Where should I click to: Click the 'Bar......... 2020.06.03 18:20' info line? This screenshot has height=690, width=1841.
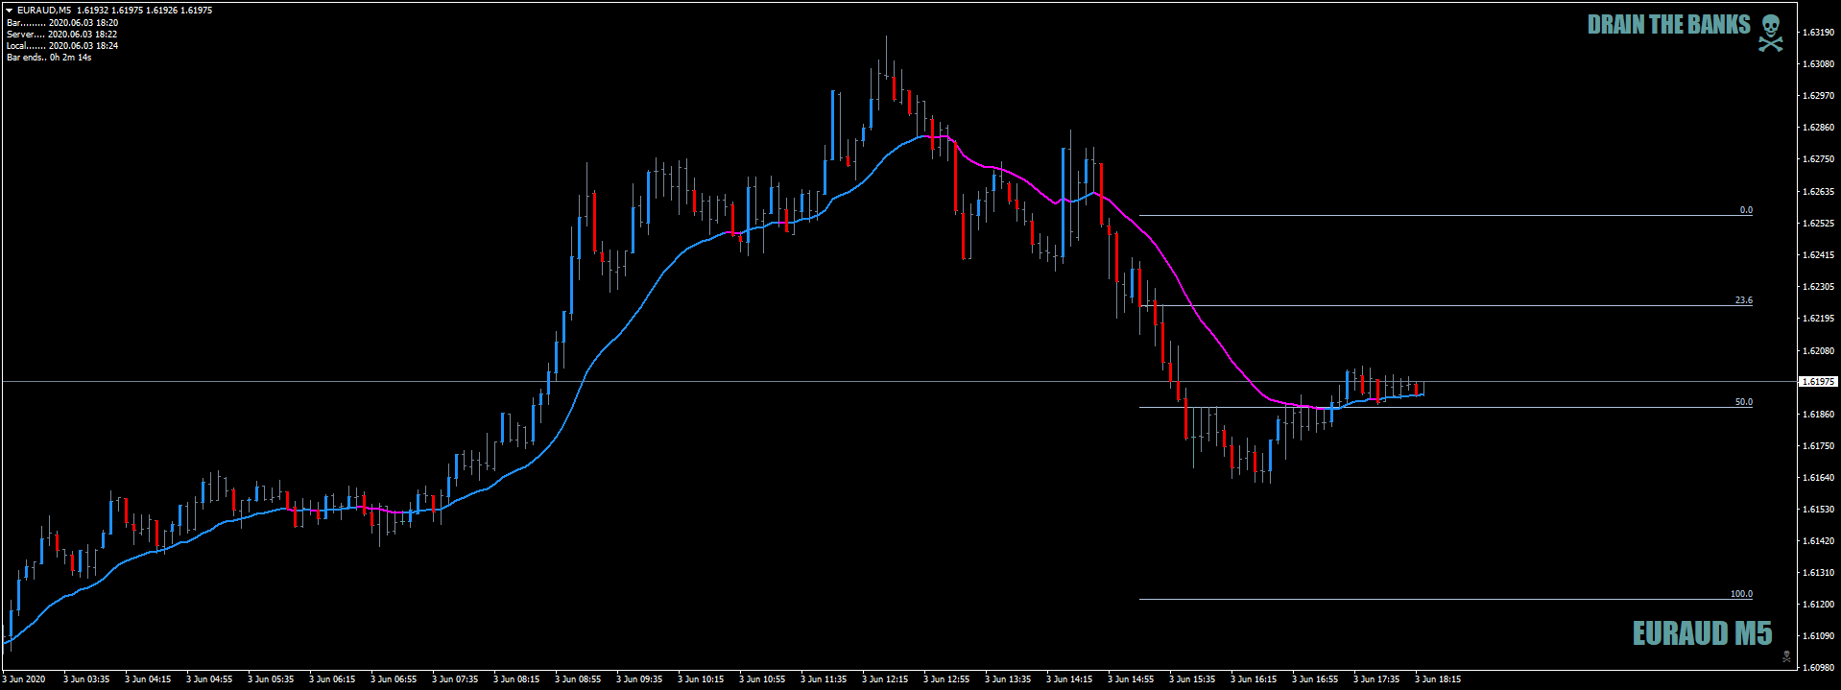pos(62,22)
